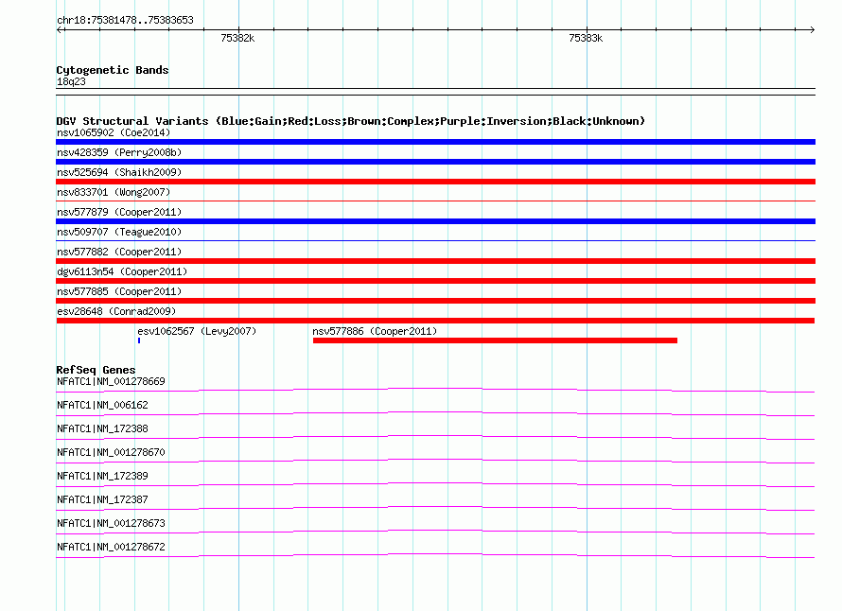Open transcript NFATC1|NM_001278672
This screenshot has height=611, width=842.
pos(111,547)
